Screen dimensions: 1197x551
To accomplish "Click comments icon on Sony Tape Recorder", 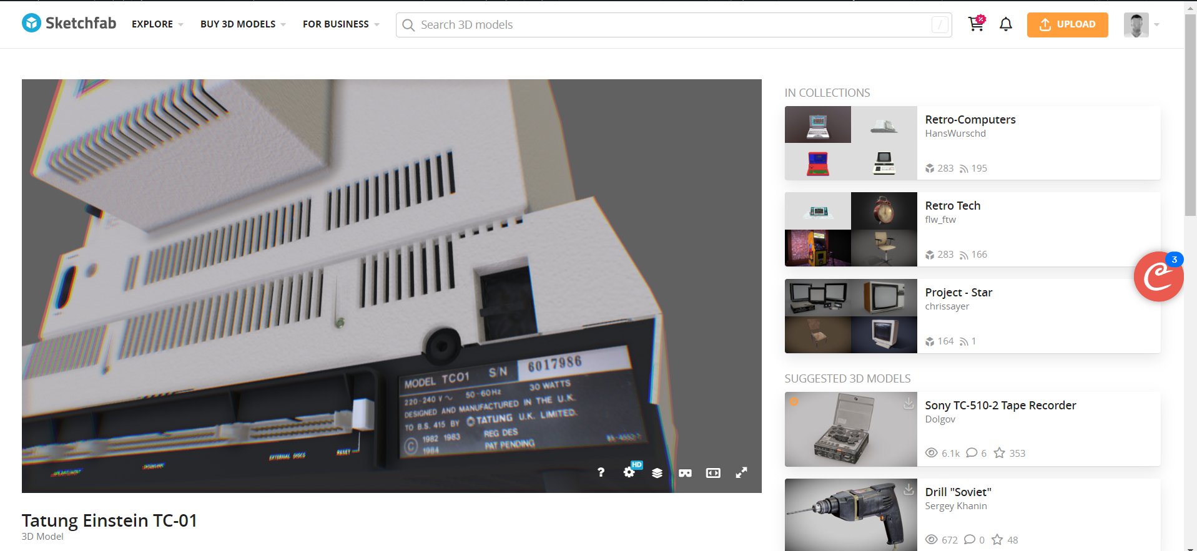I will 972,453.
